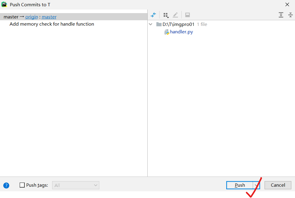Viewport: 295px width, 198px height.
Task: Click the Show Details panel icon
Action: coord(187,15)
